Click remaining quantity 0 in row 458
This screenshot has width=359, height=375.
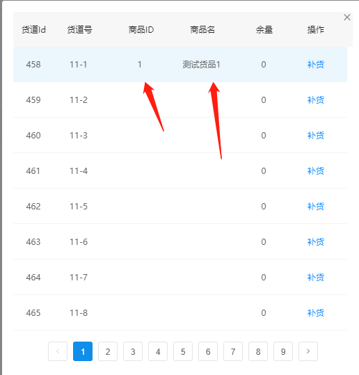click(264, 65)
